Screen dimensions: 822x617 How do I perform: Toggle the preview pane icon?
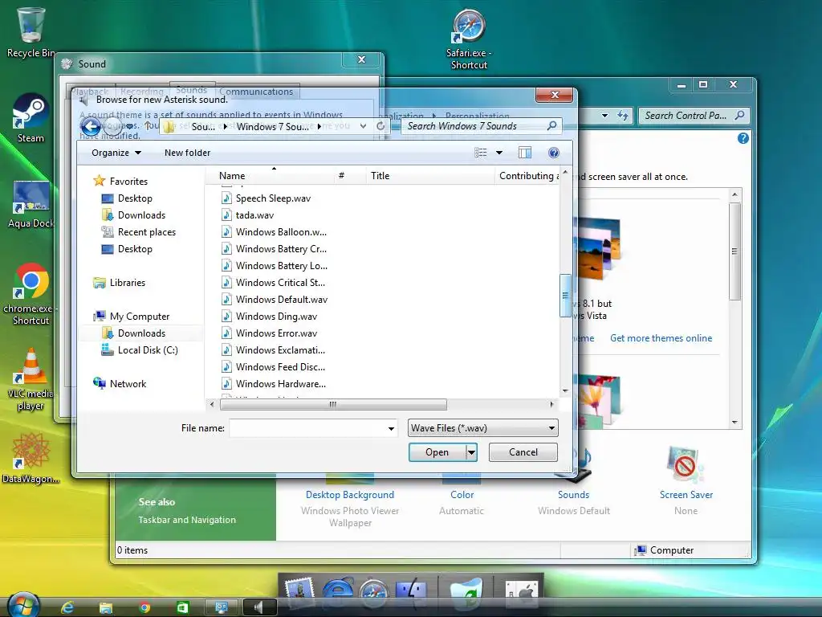click(525, 153)
